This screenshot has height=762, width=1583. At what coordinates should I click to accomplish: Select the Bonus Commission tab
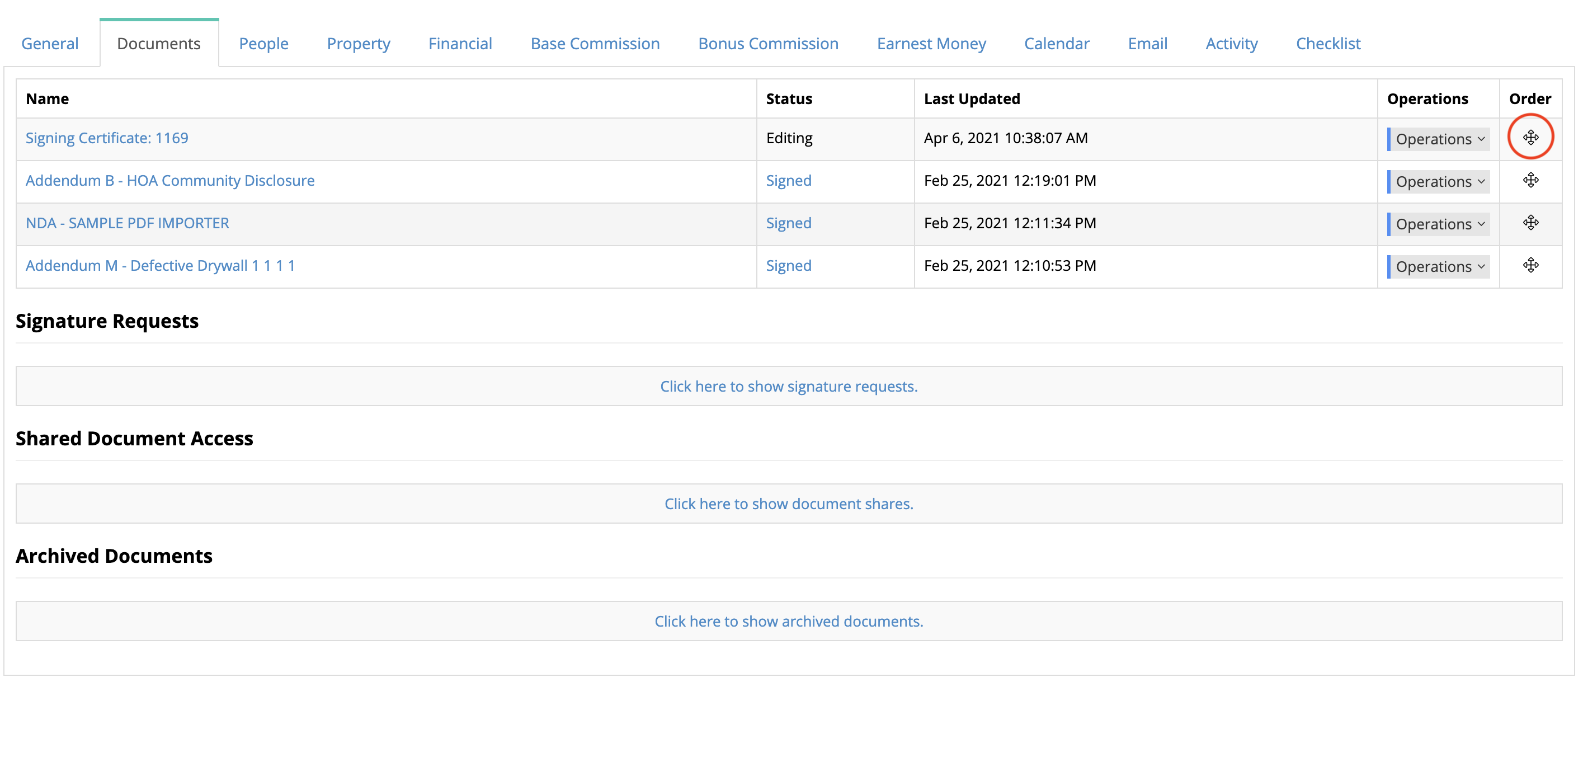pos(768,44)
